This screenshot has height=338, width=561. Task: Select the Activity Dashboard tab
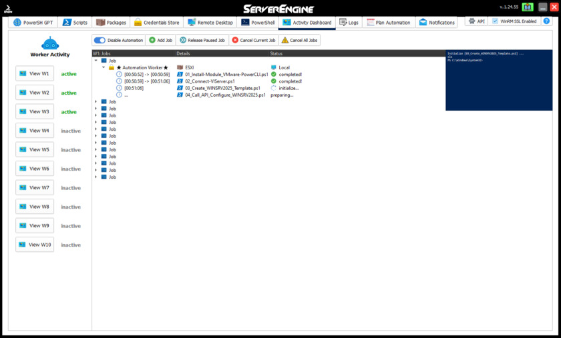[x=307, y=23]
